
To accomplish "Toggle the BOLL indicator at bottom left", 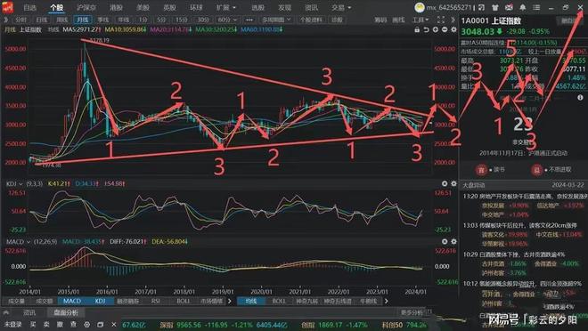I will point(183,301).
